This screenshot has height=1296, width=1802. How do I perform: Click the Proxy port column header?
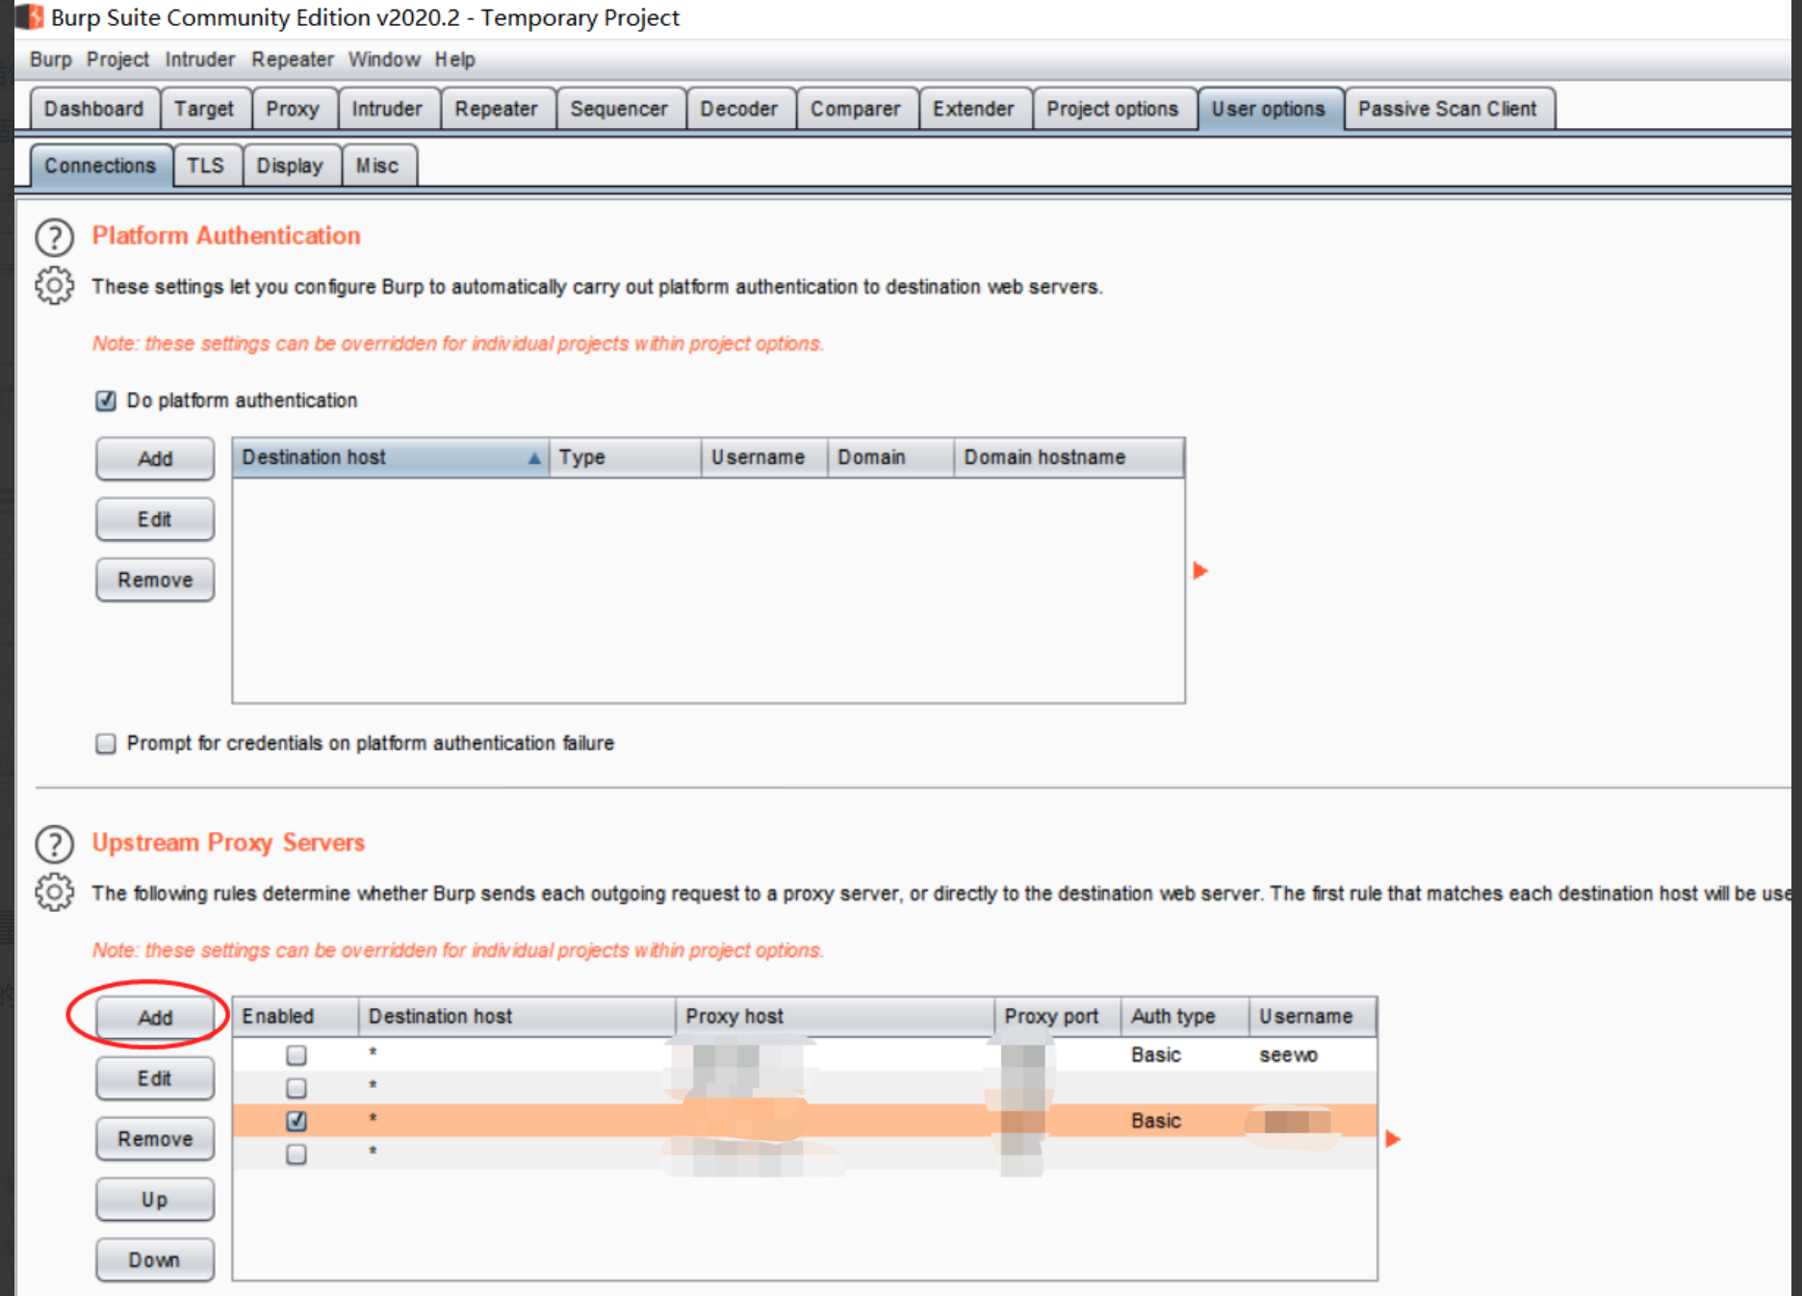[1057, 1017]
